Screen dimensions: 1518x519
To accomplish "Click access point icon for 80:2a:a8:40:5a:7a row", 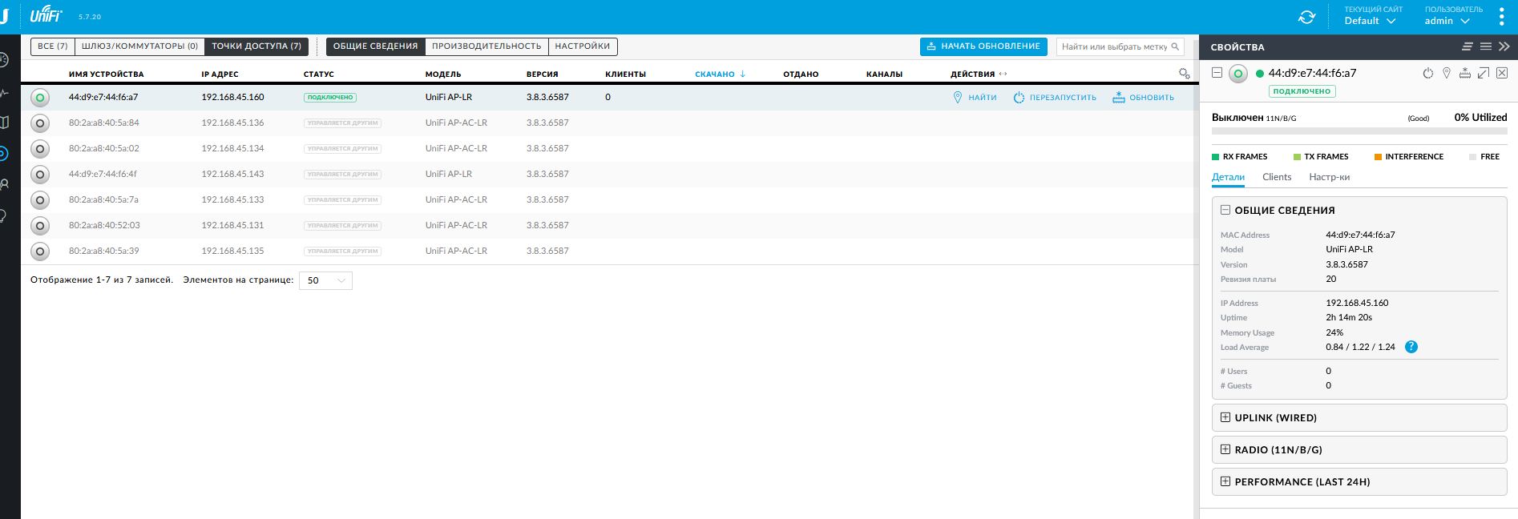I will [x=39, y=200].
